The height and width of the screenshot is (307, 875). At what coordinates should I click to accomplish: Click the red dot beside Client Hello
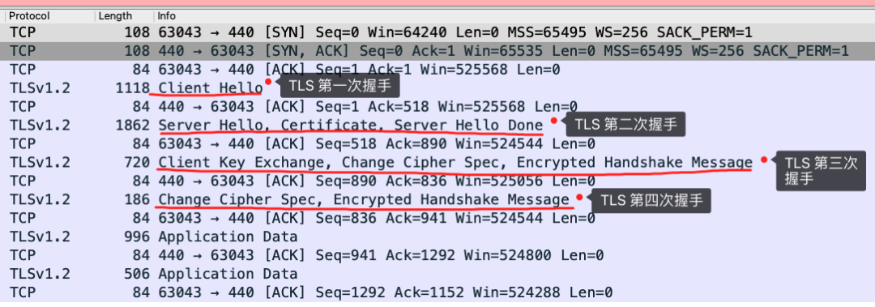pos(269,82)
